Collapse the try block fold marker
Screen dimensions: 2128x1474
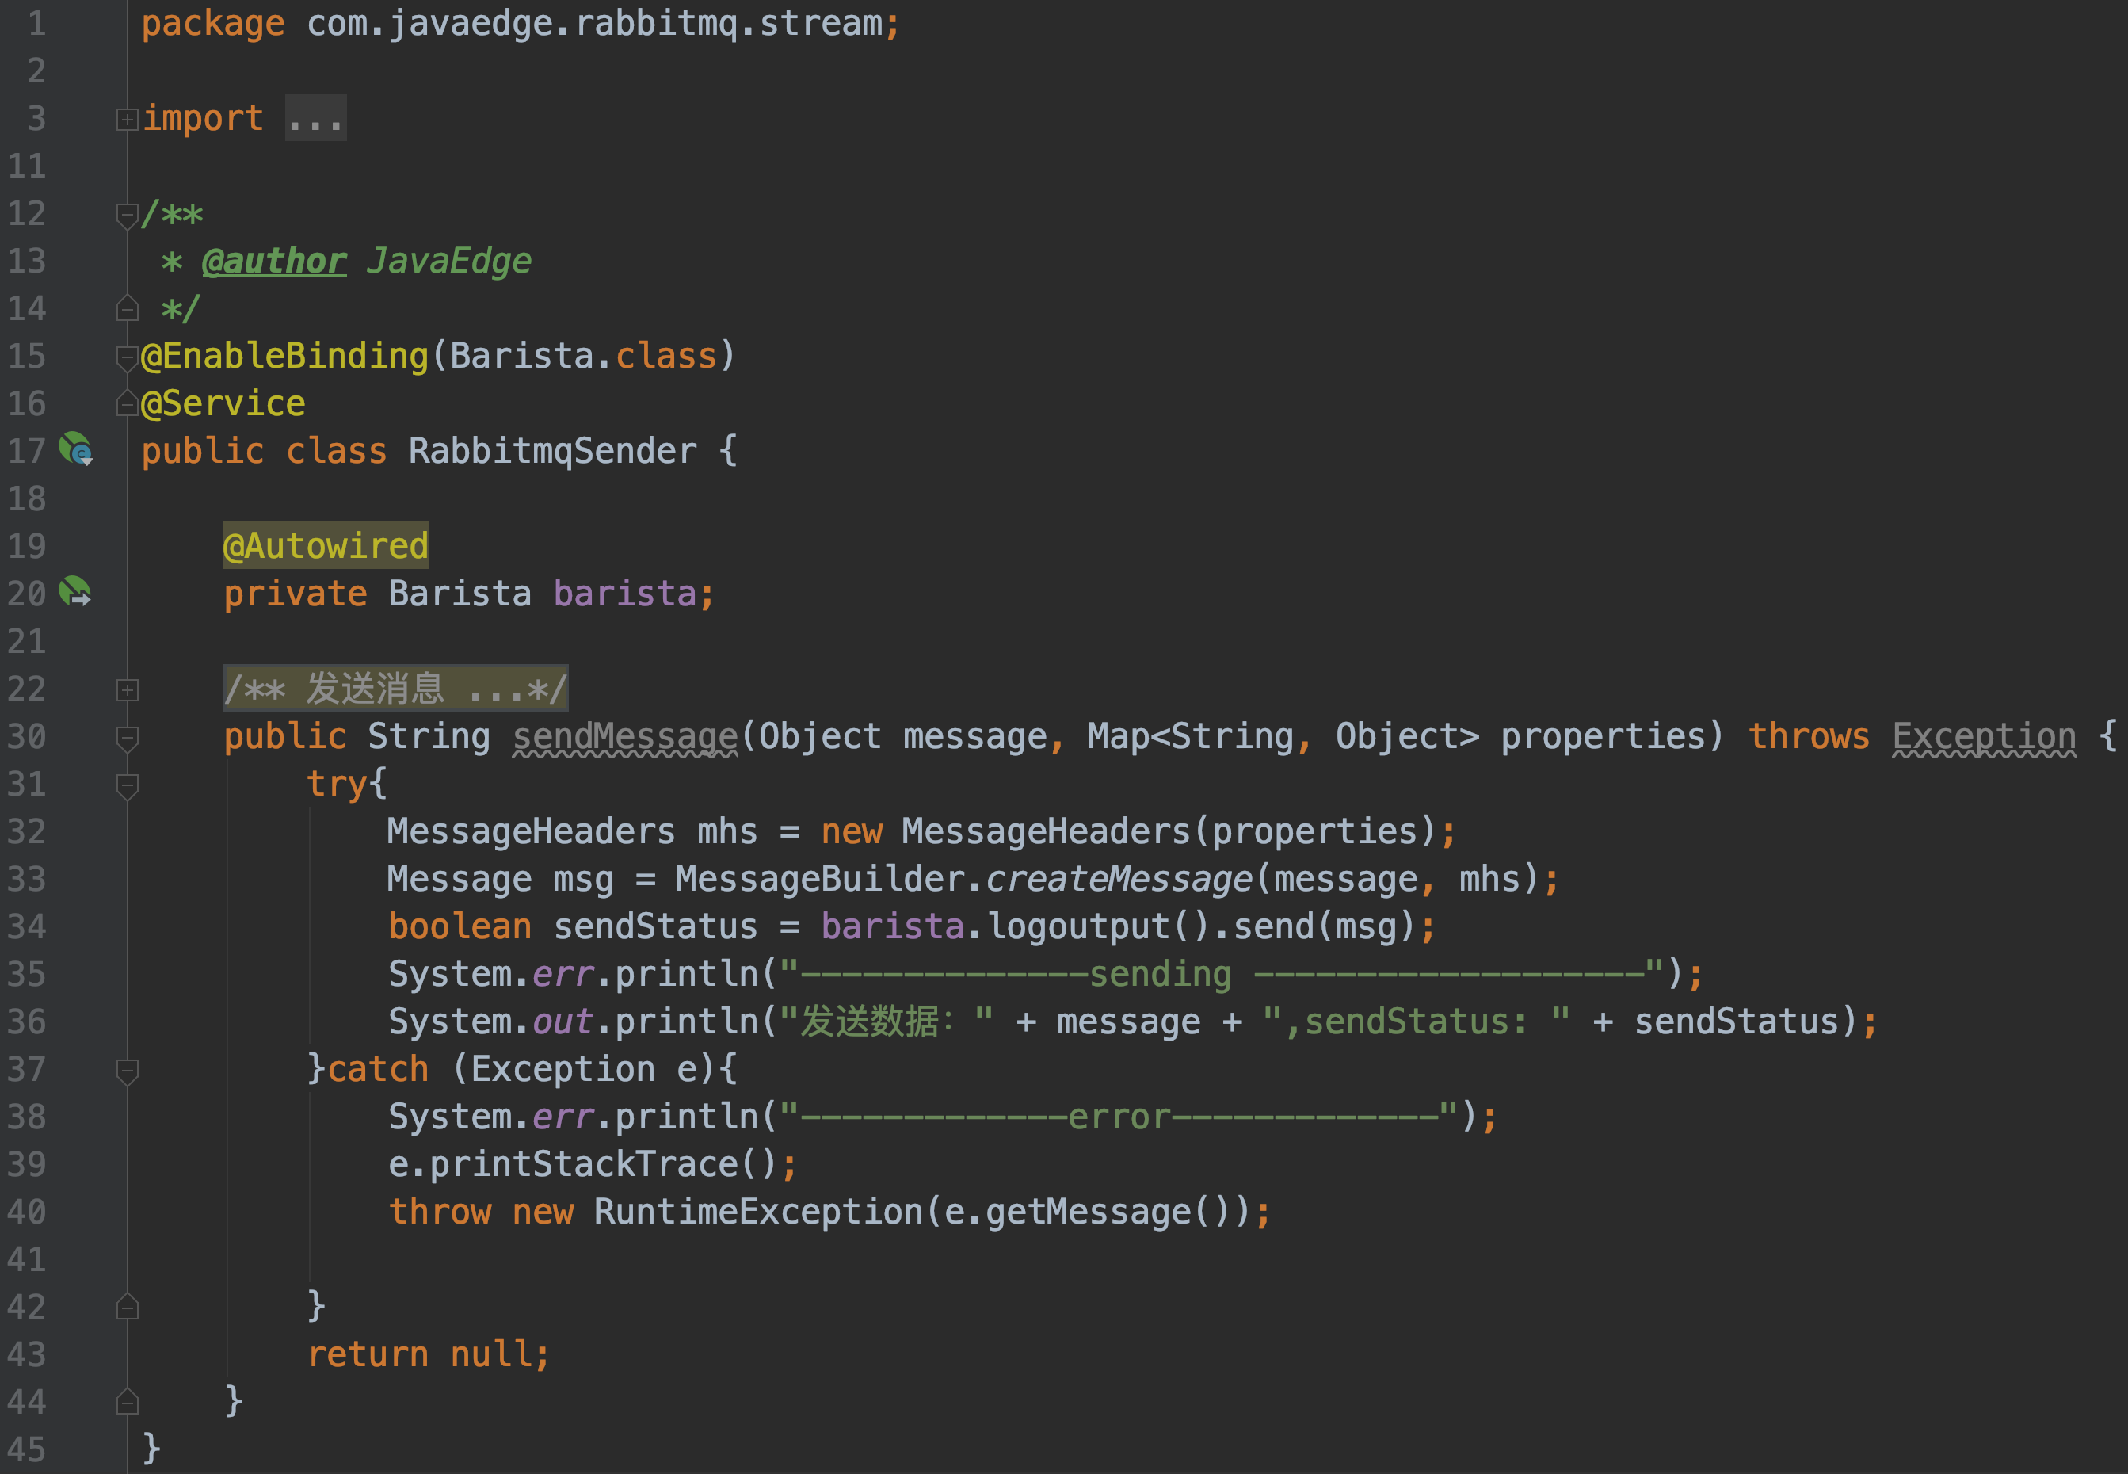click(x=128, y=785)
